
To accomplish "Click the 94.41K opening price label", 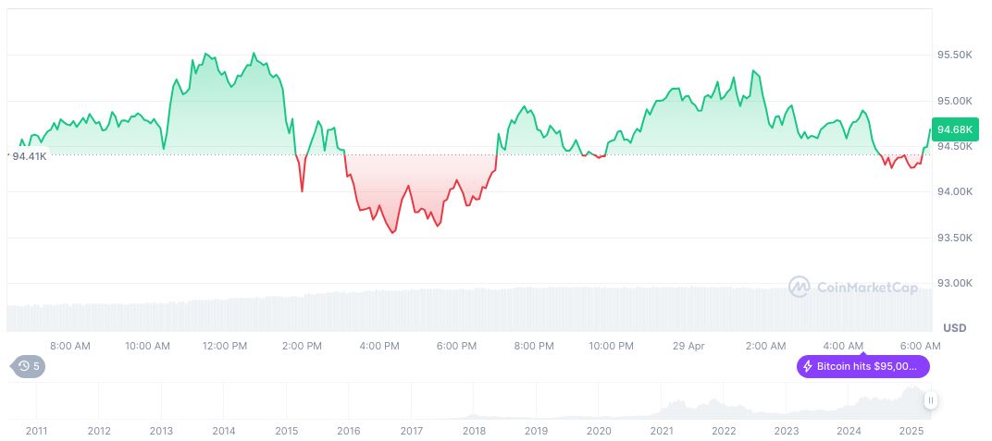I will [x=29, y=156].
